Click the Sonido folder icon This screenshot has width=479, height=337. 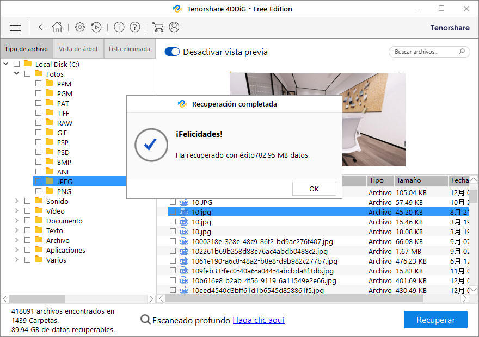coord(39,201)
